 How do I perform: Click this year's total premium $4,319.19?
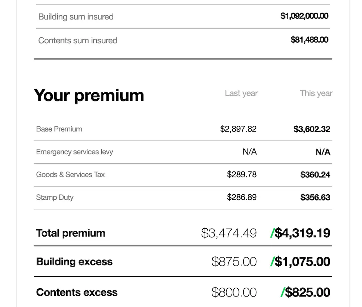point(302,233)
